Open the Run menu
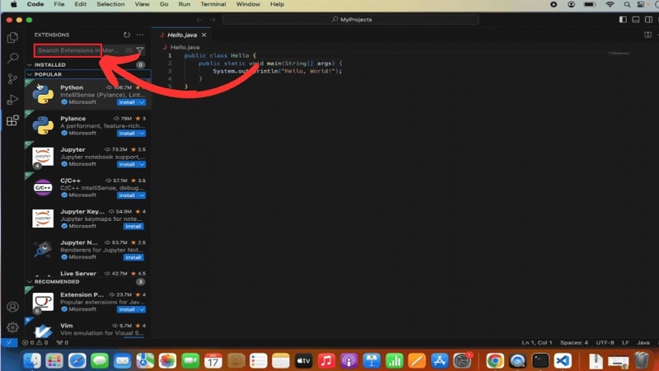659x371 pixels. (x=184, y=4)
